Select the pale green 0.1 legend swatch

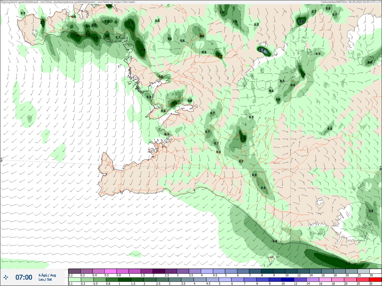tap(74, 279)
